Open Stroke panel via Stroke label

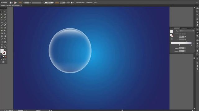[x=20, y=2]
